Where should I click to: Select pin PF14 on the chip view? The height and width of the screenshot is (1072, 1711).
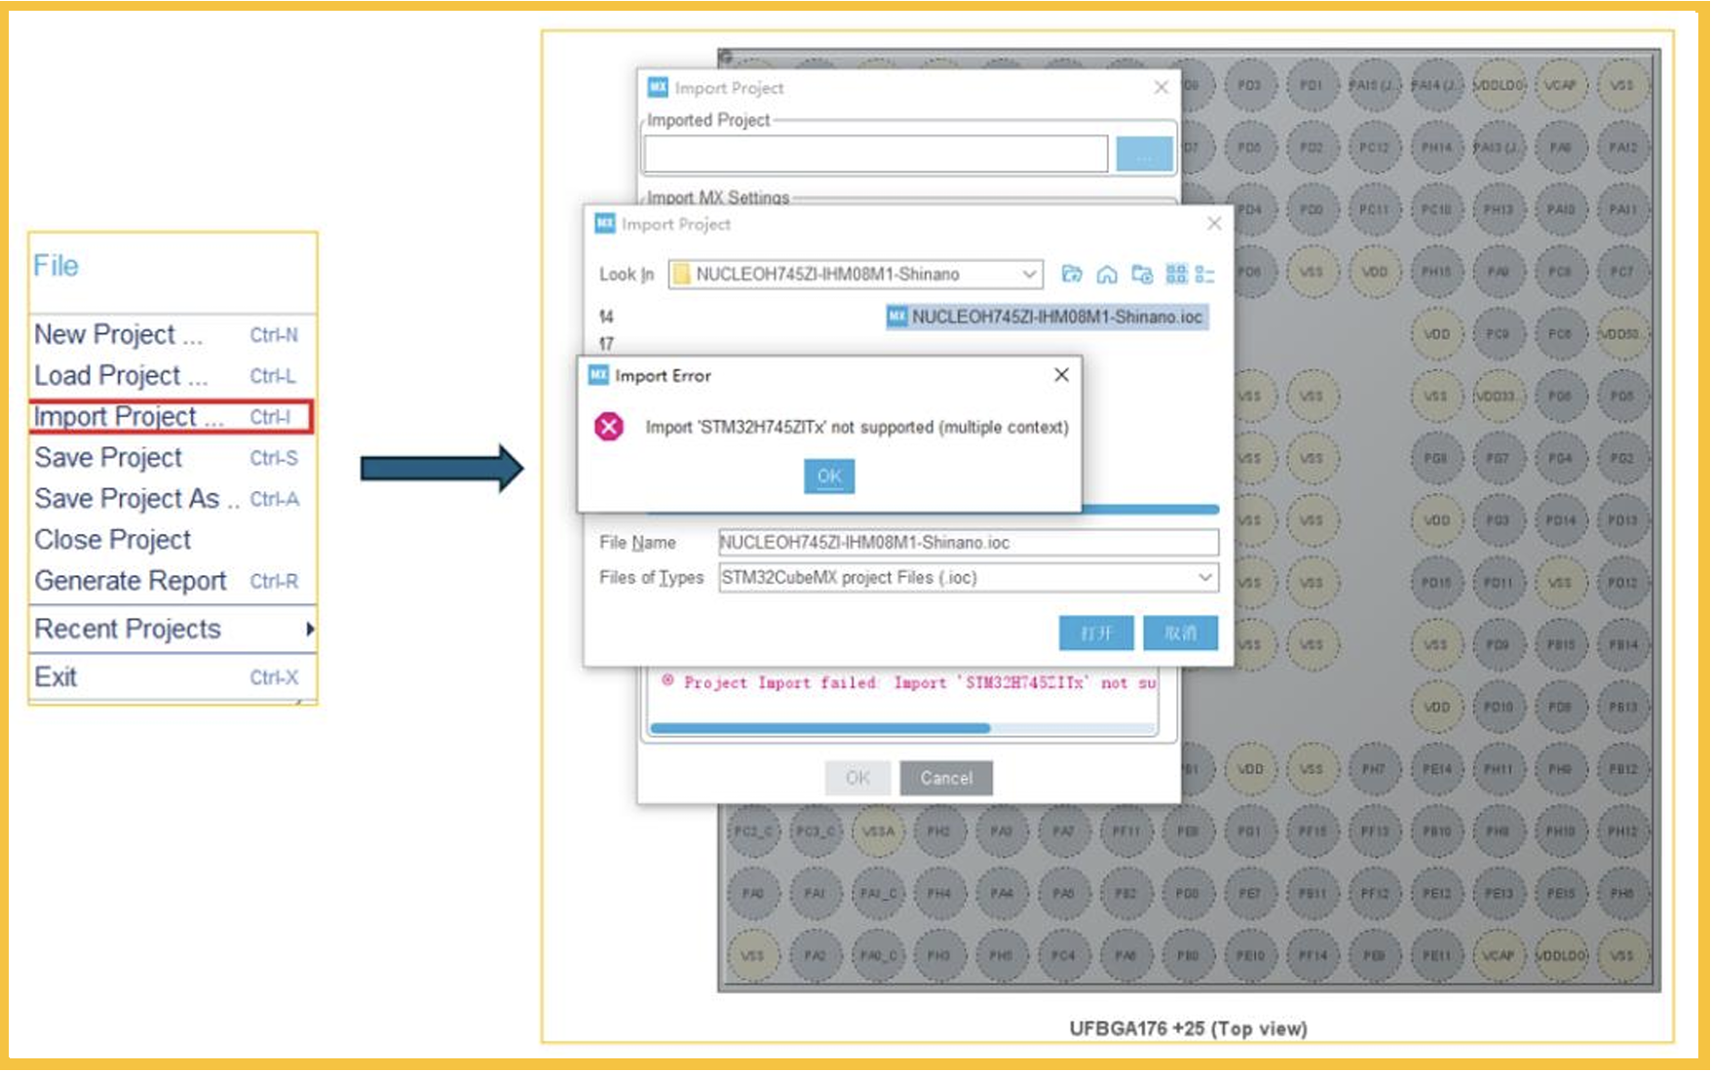(x=1312, y=955)
